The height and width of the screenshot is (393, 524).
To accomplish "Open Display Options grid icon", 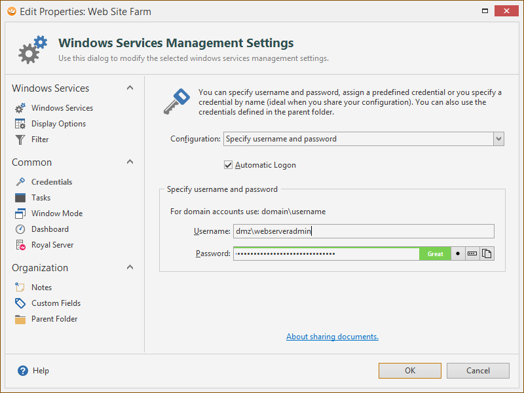I will point(20,124).
